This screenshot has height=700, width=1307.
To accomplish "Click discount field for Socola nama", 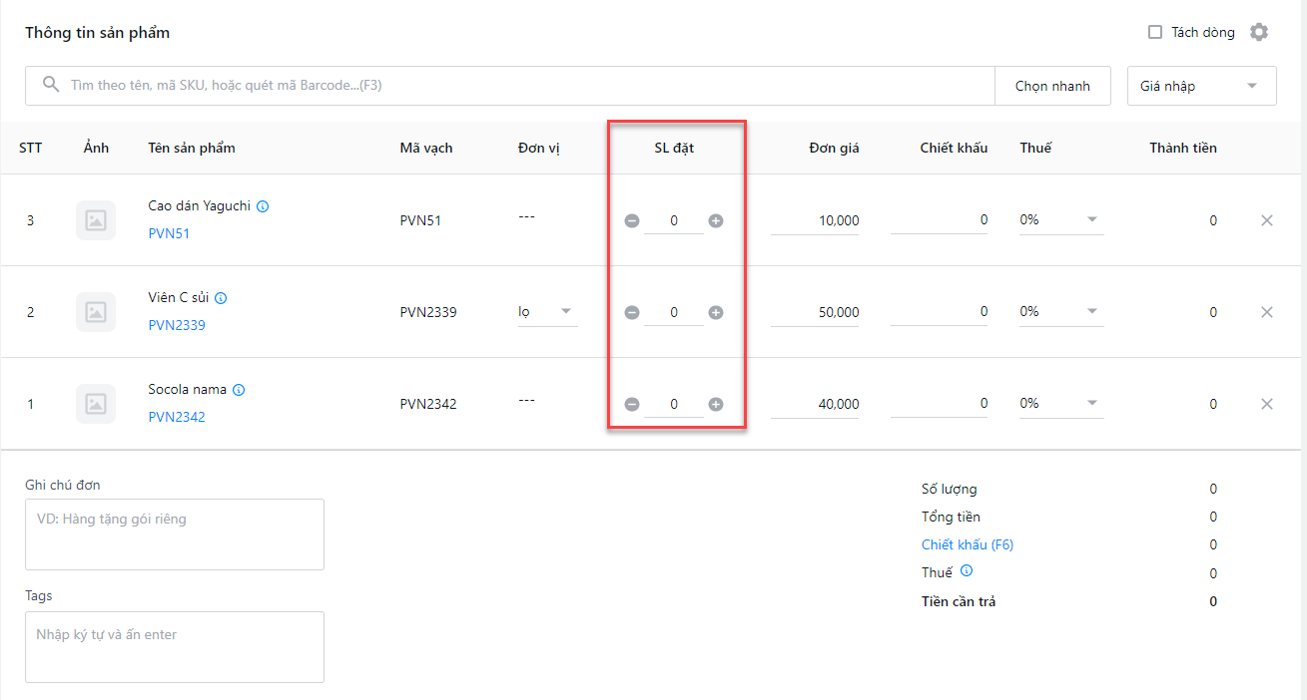I will [x=940, y=403].
